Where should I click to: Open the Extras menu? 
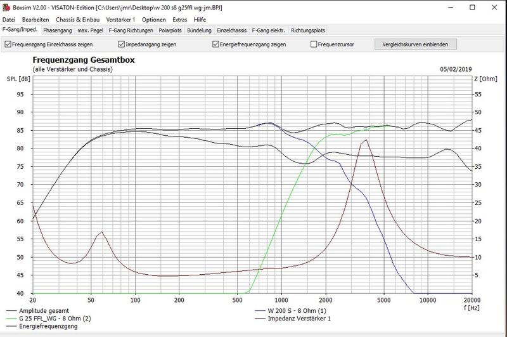(x=180, y=20)
